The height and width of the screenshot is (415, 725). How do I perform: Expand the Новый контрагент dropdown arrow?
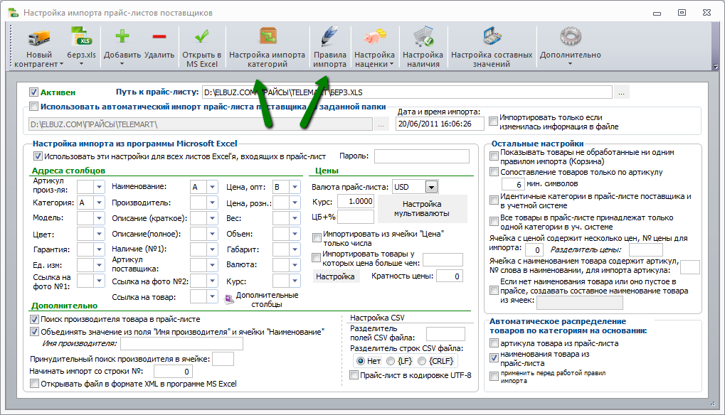61,65
